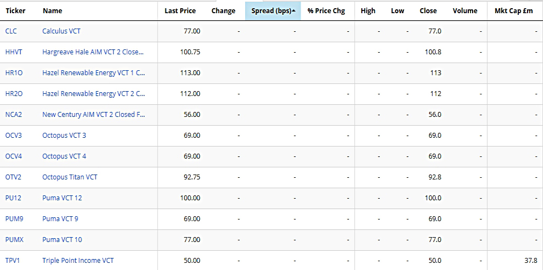
Task: Open the Octopus VCT 3 link
Action: (64, 135)
